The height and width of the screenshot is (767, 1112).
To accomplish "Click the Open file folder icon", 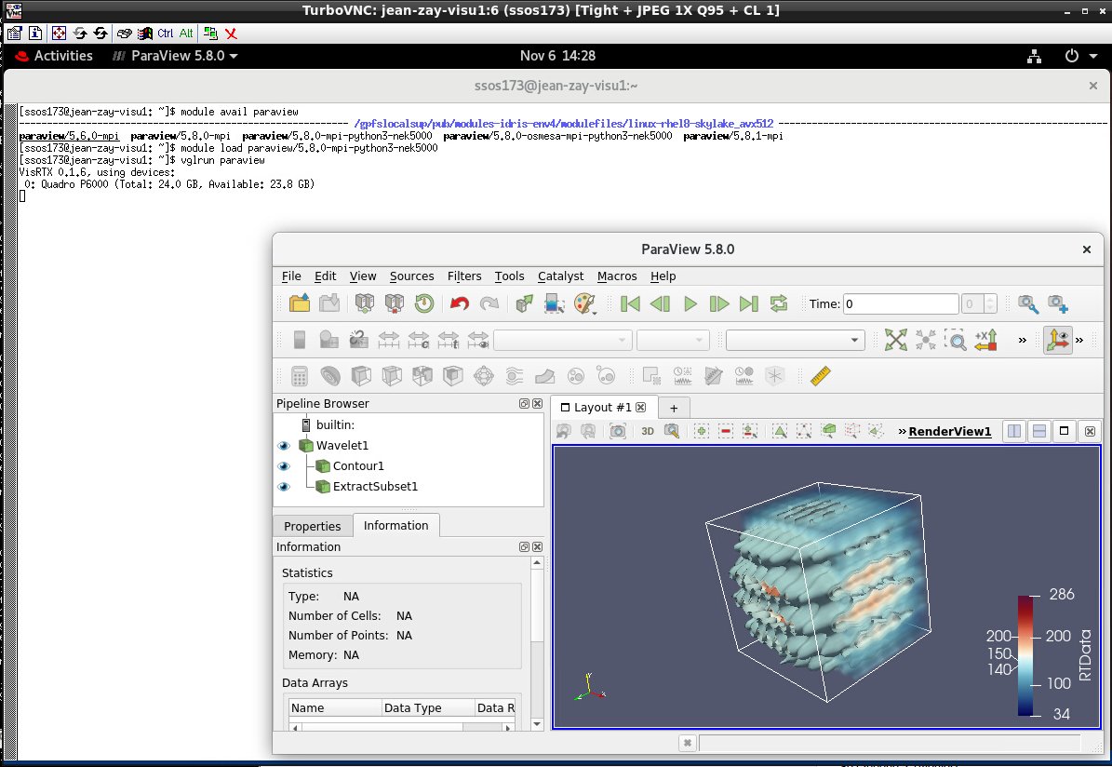I will (x=300, y=303).
